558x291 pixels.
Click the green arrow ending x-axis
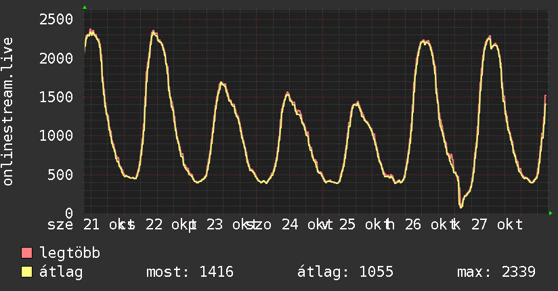pyautogui.click(x=551, y=213)
